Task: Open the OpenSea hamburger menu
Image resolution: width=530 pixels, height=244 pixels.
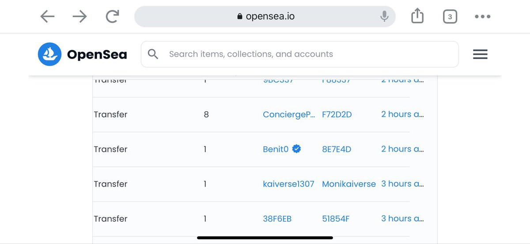Action: pos(480,54)
